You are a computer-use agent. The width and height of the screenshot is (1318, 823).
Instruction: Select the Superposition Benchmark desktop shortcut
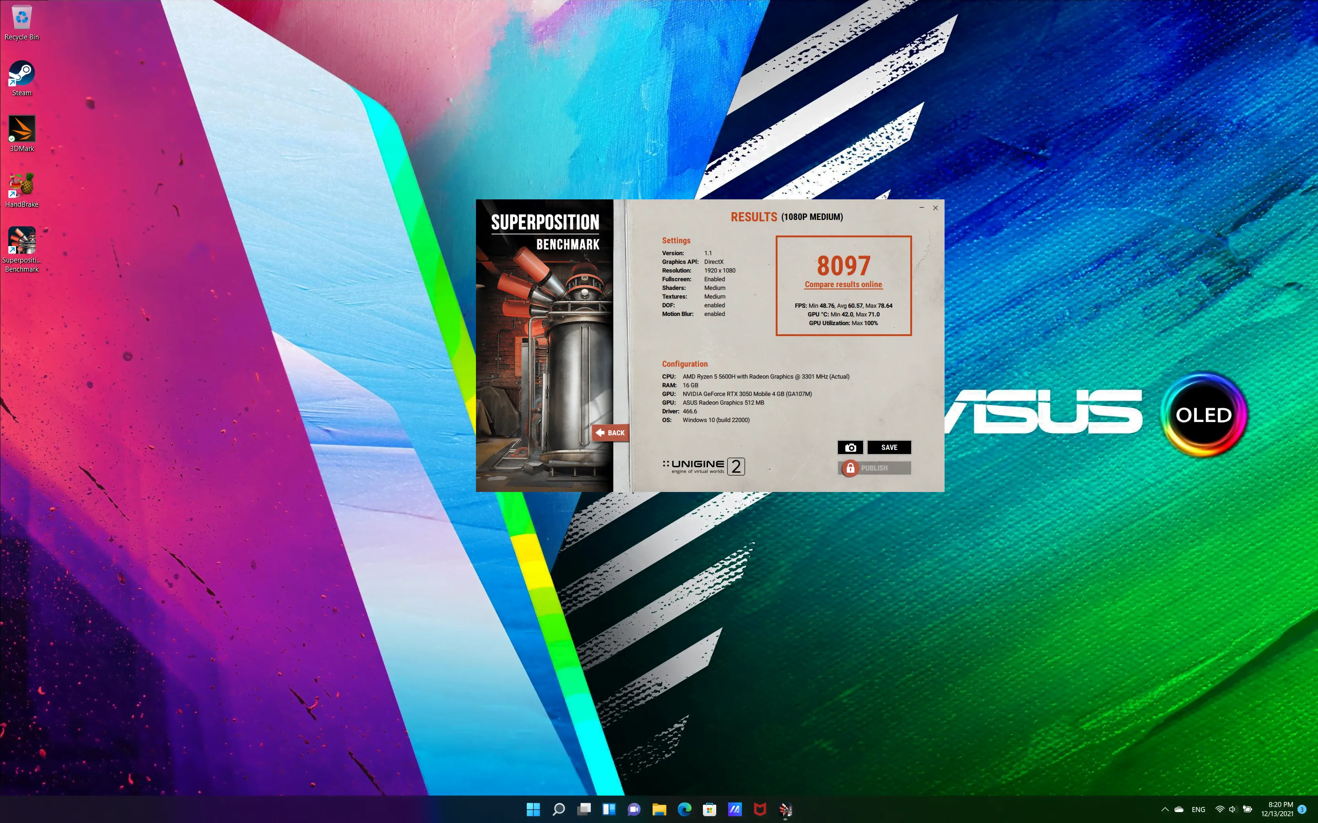click(22, 250)
